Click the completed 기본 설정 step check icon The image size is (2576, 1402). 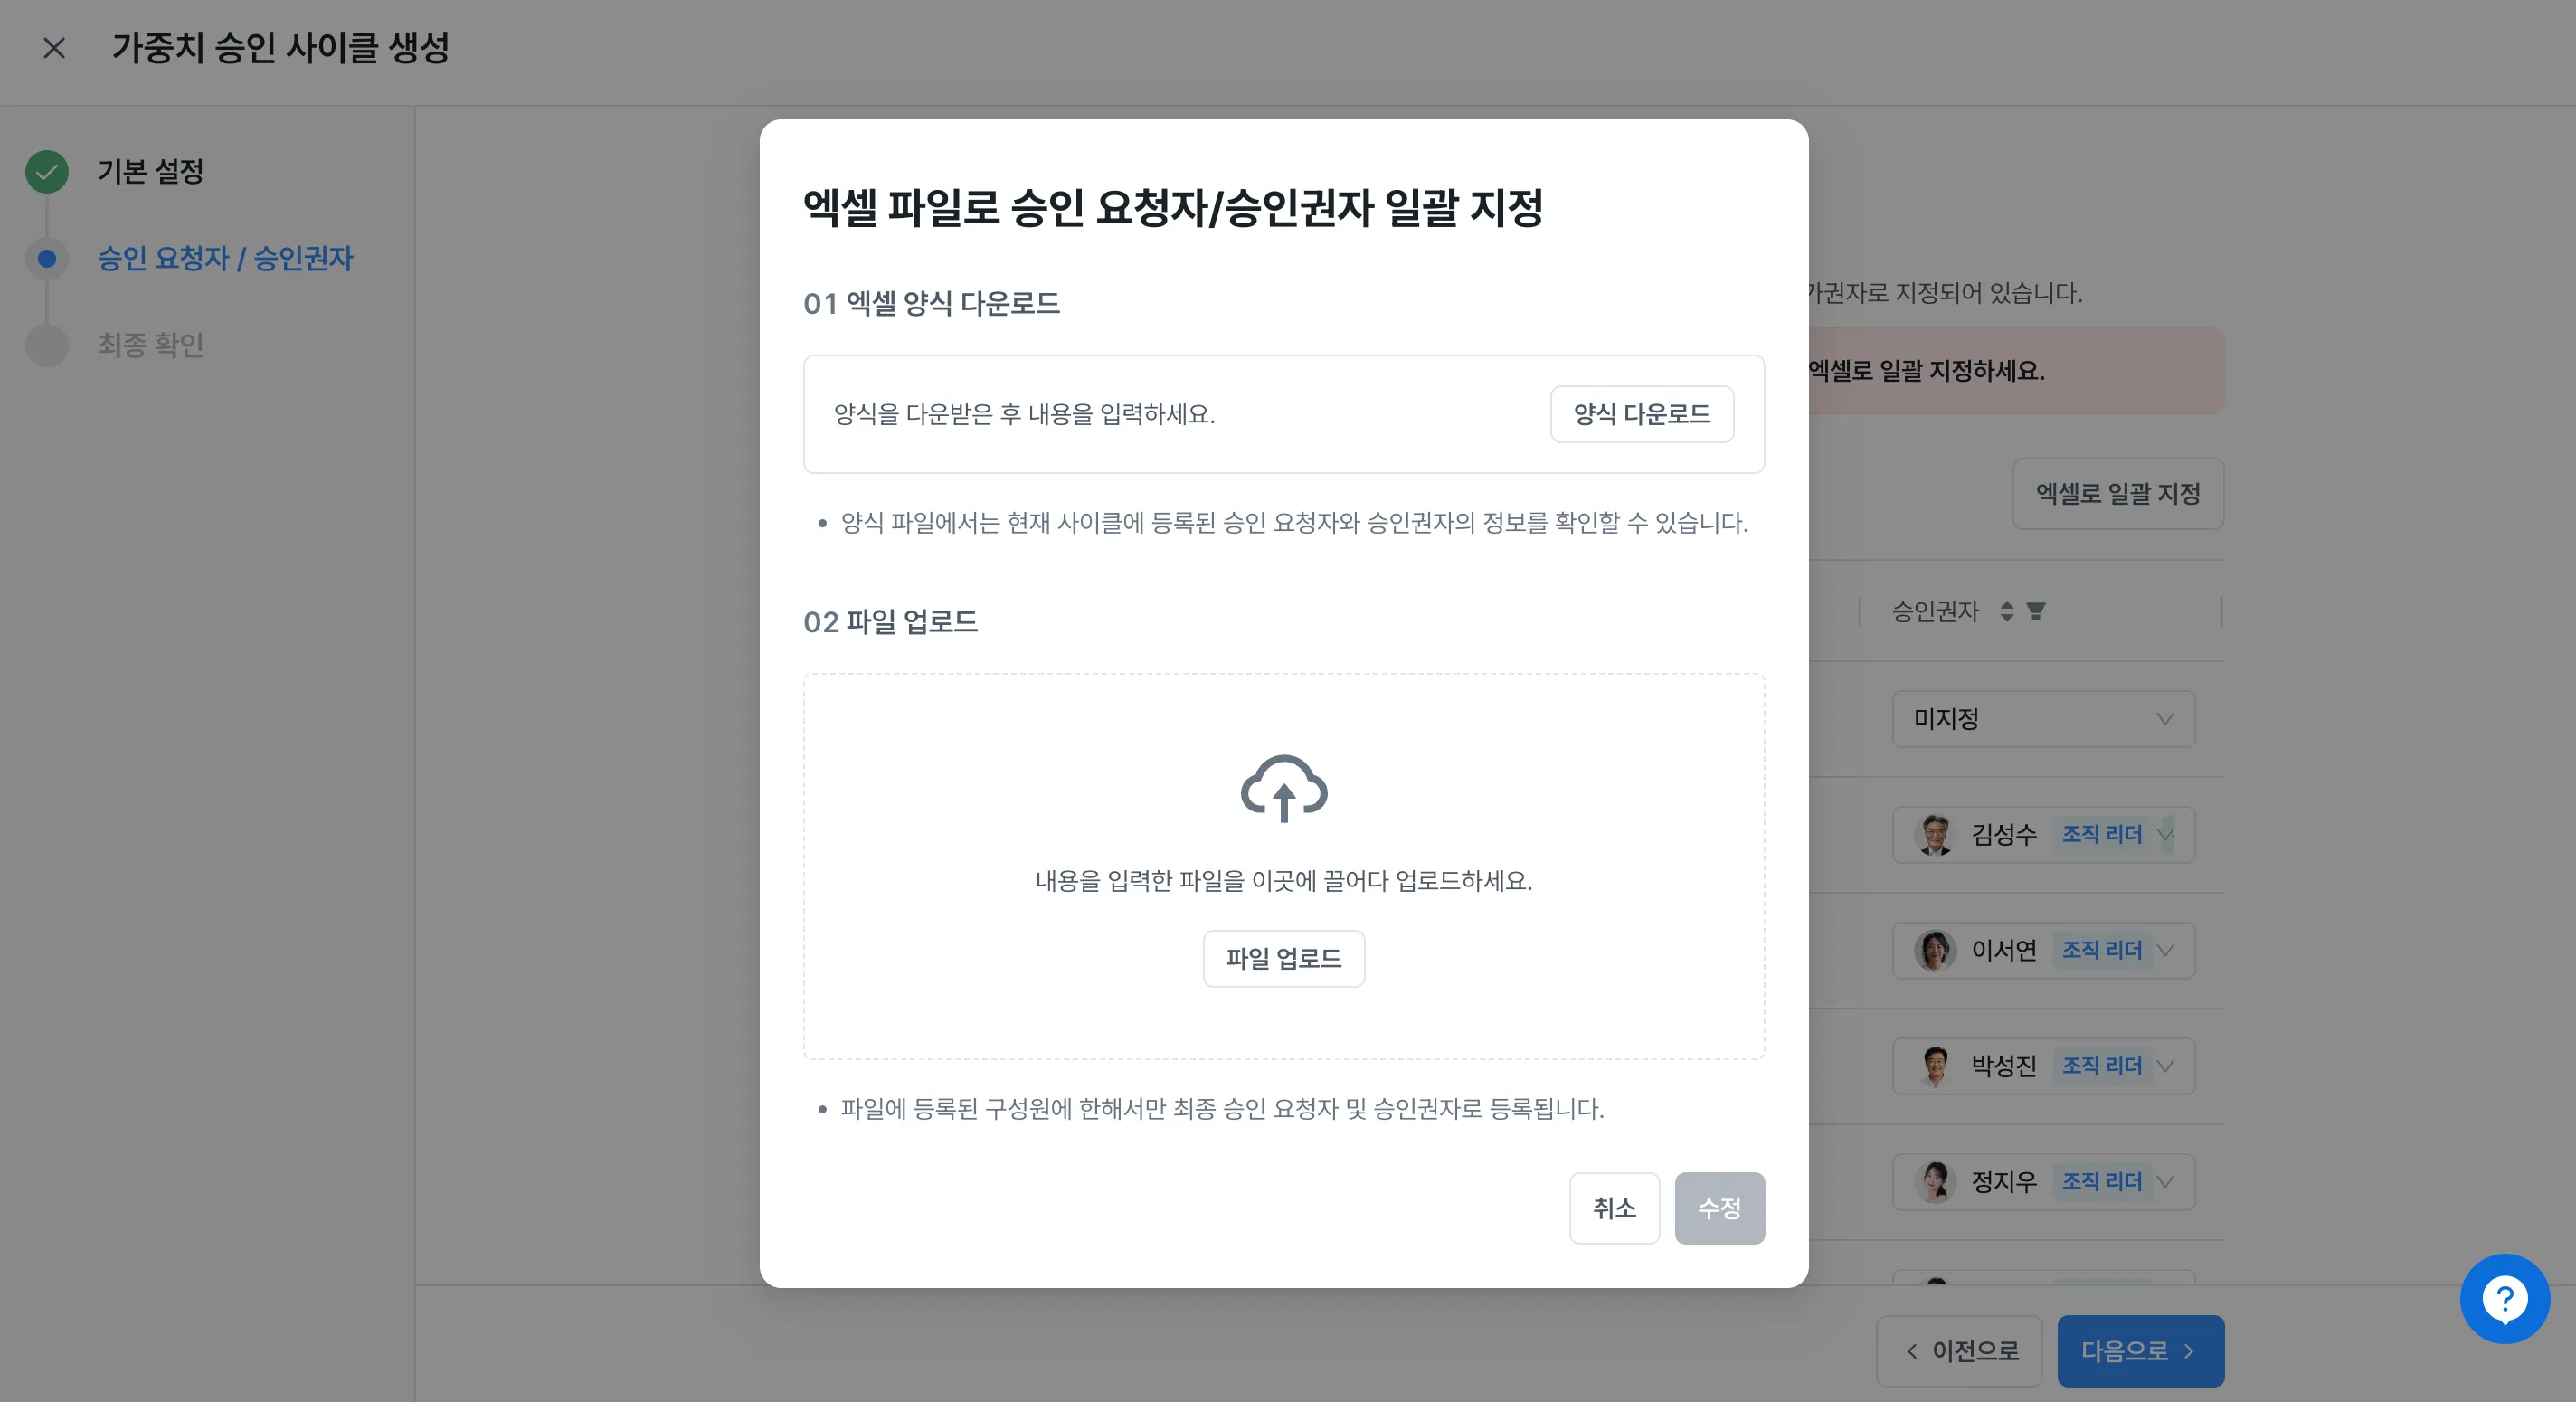pos(47,172)
